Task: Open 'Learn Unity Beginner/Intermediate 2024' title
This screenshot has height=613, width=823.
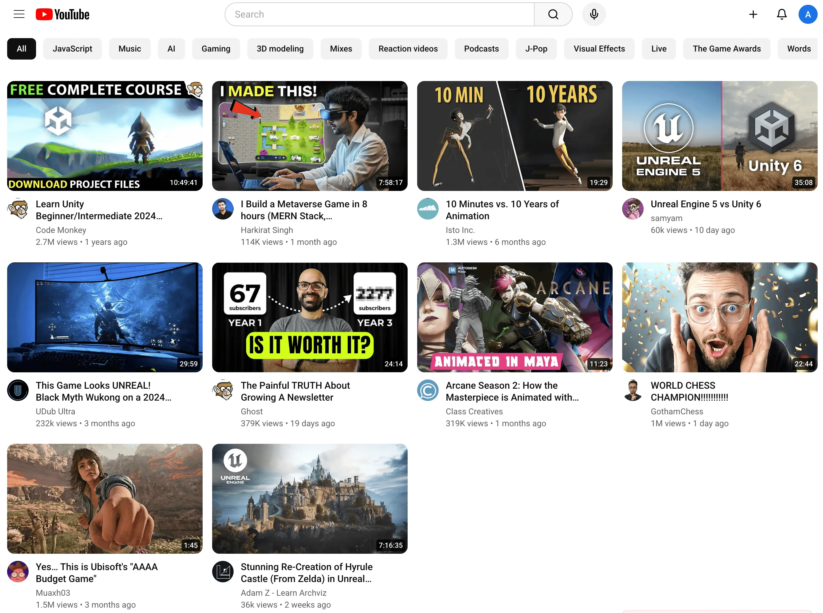Action: coord(99,210)
